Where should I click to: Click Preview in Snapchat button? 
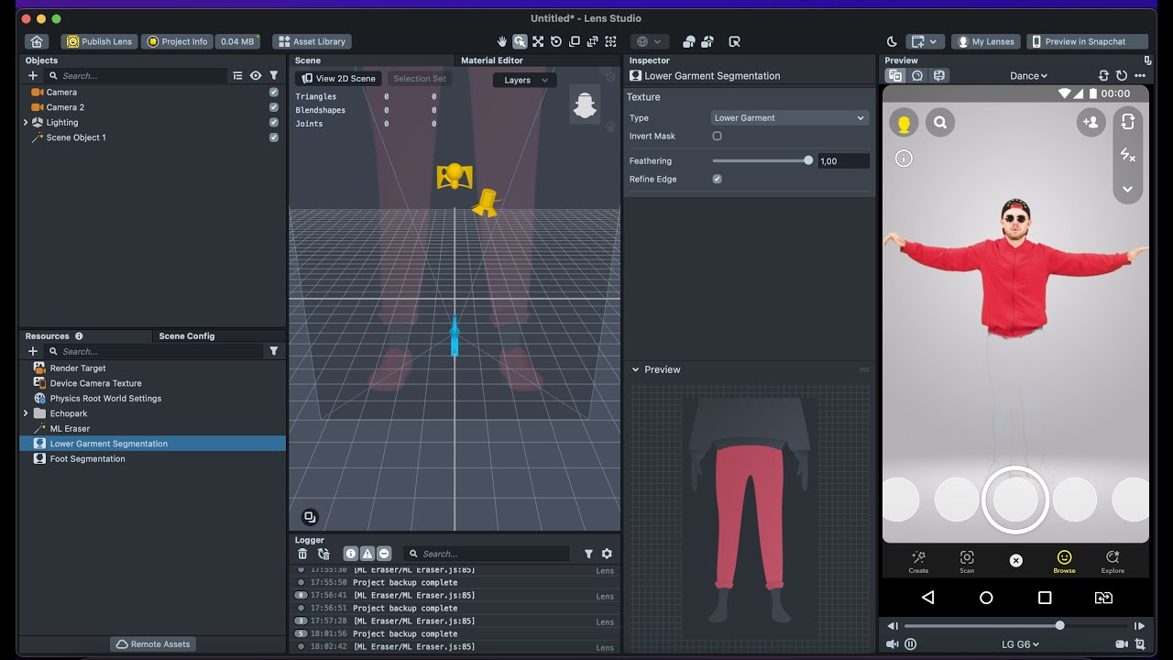click(x=1087, y=41)
